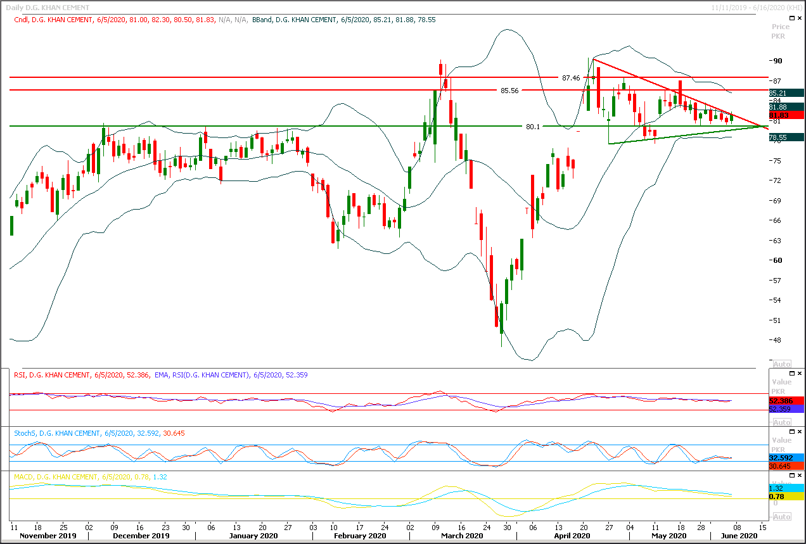
Task: Click the 'Price PKR' axis header
Action: 781,31
